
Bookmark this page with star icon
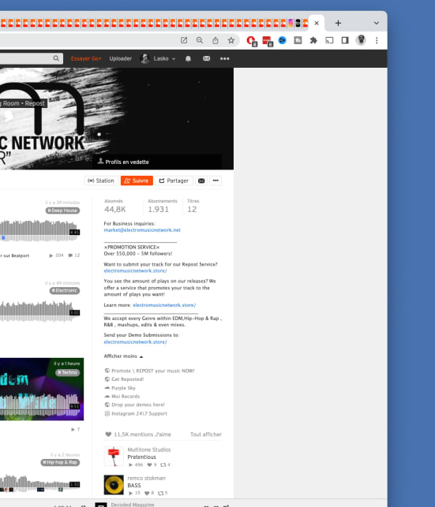231,40
